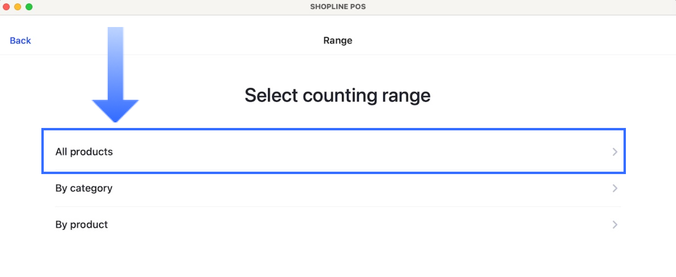This screenshot has height=277, width=676.
Task: Click the blue highlight border around All products
Action: pyautogui.click(x=333, y=129)
